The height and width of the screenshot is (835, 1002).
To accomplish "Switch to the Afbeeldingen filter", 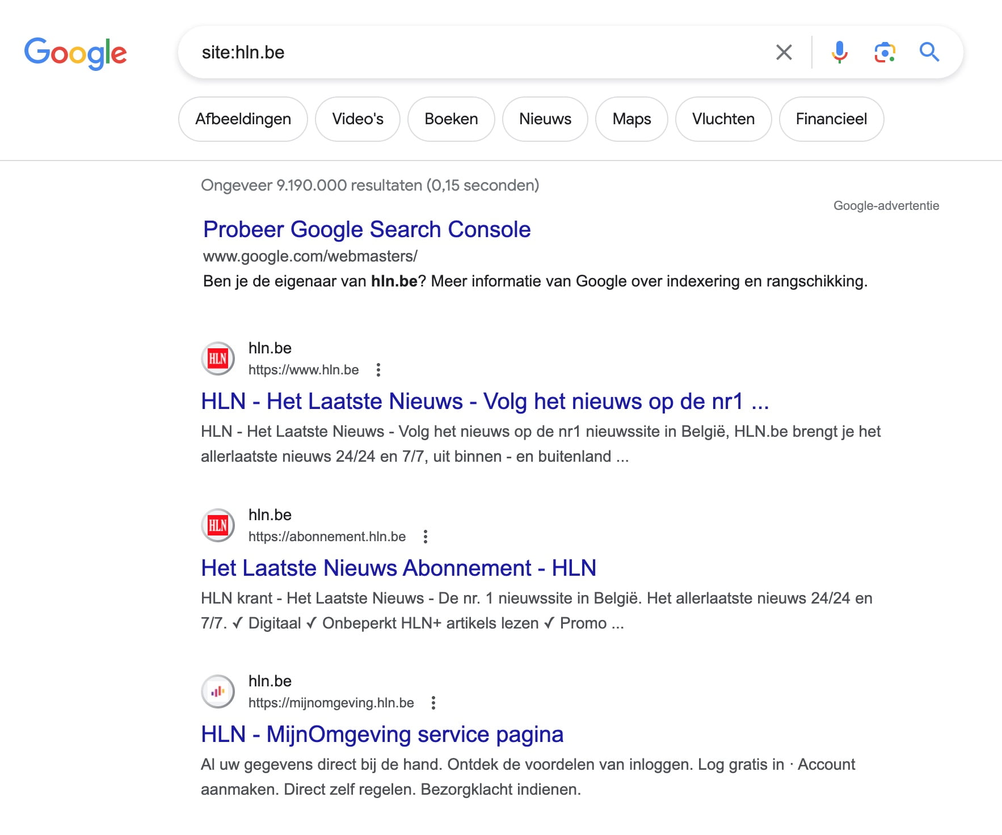I will click(243, 119).
